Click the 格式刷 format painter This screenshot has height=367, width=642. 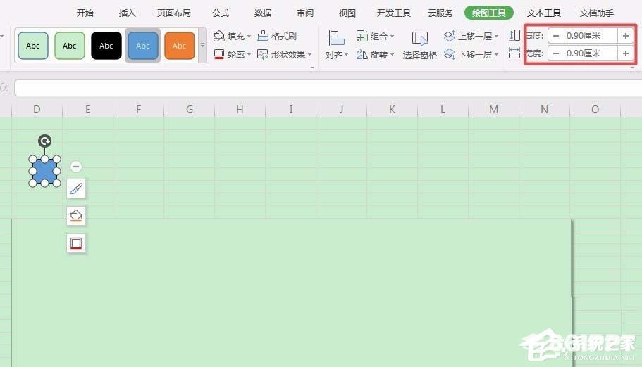tap(277, 36)
